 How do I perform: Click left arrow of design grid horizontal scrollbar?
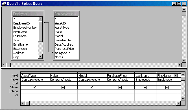[23, 103]
